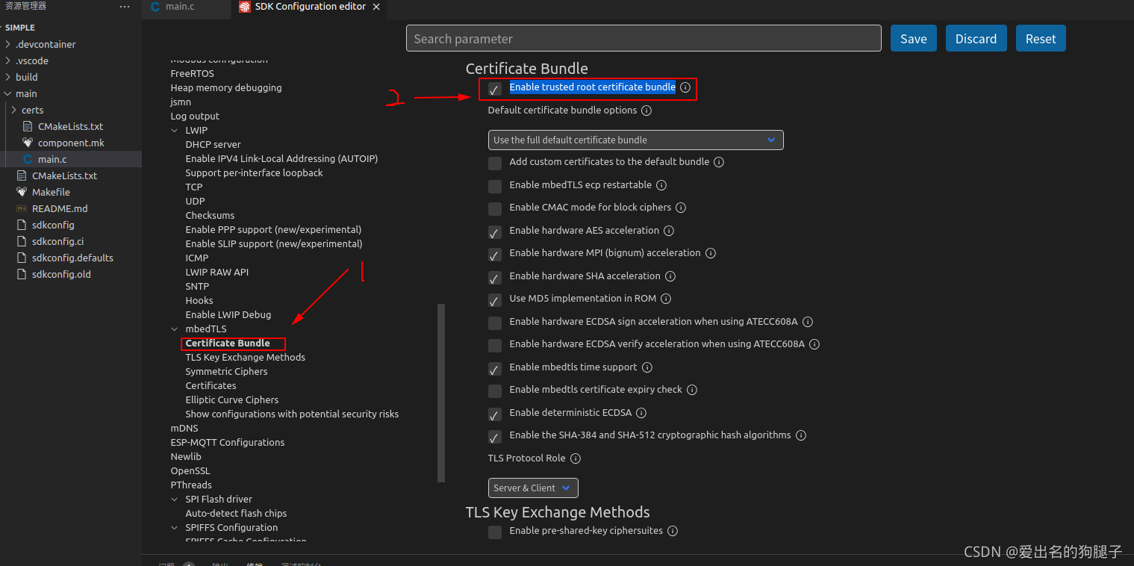1134x566 pixels.
Task: Click the "..." more actions icon in the explorer header
Action: 124,7
